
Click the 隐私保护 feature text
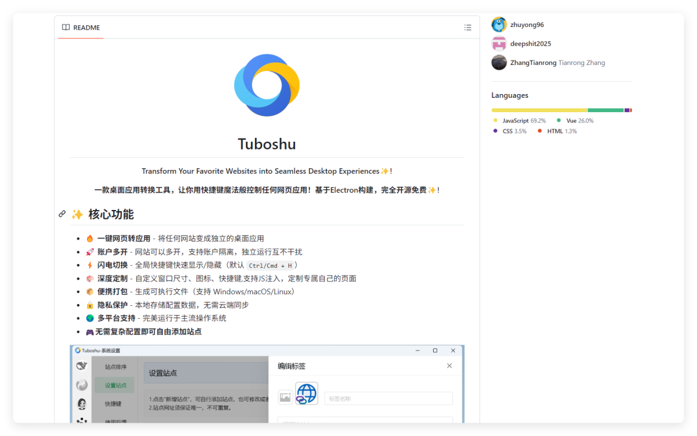pyautogui.click(x=112, y=305)
